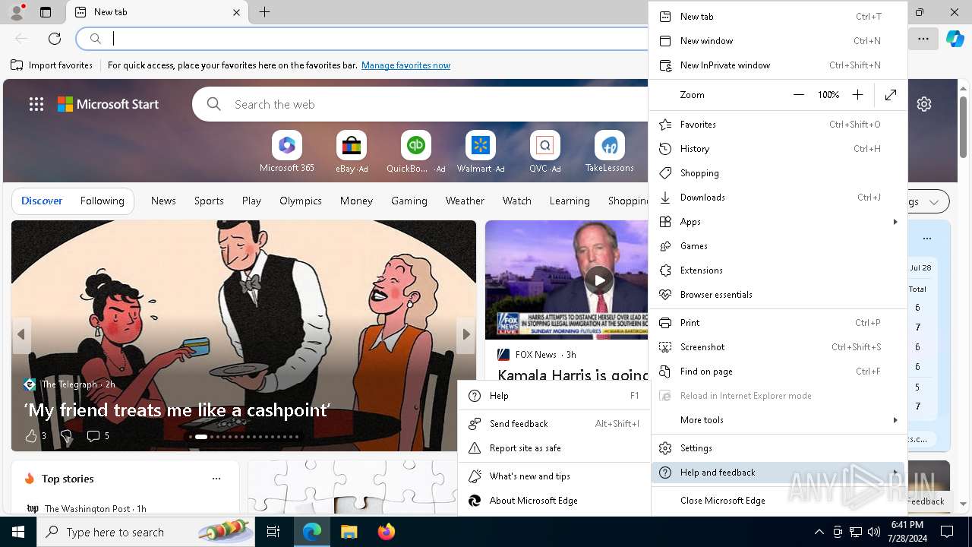Select New window from the Edge menu
The height and width of the screenshot is (547, 972).
coord(778,41)
